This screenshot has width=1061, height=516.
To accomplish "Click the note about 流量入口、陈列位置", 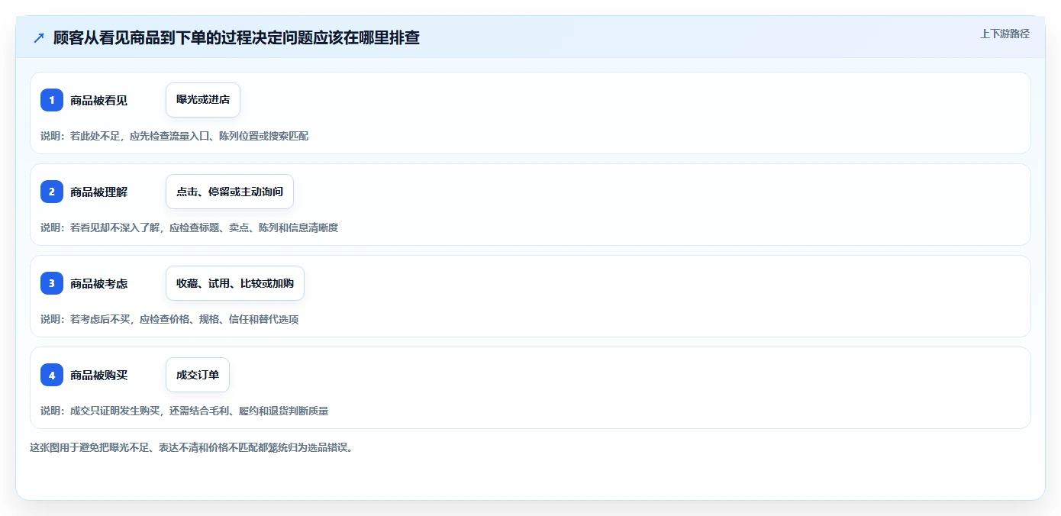I will point(174,136).
